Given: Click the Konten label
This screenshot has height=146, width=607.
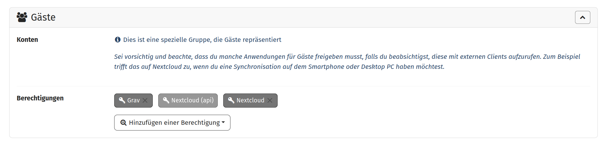Looking at the screenshot, I should tap(27, 40).
